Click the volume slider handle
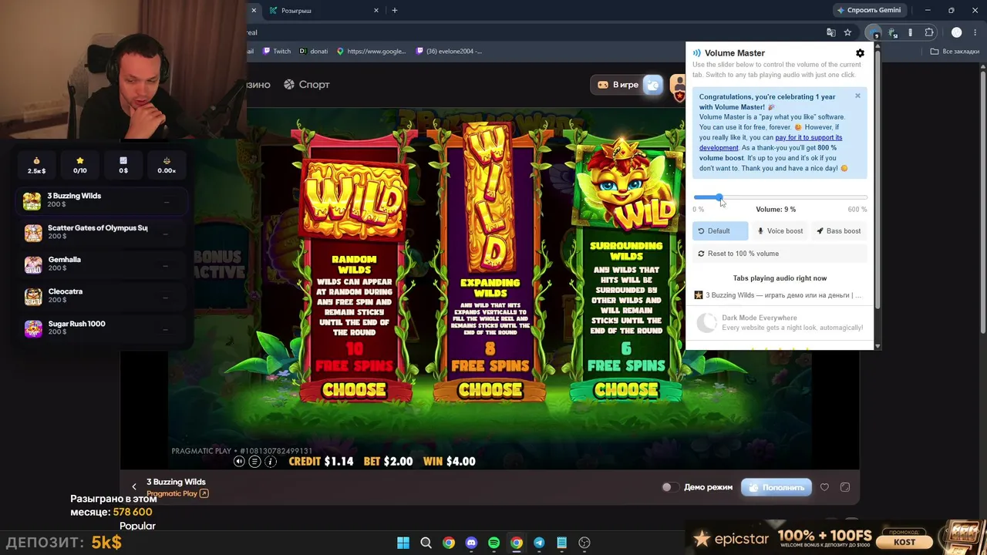 pyautogui.click(x=719, y=198)
